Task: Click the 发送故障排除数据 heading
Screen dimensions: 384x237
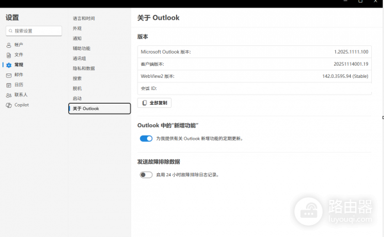Action: [x=159, y=162]
